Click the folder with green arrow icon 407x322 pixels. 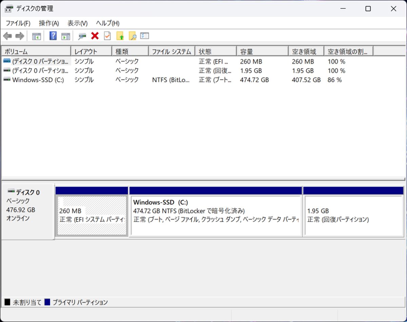(120, 36)
